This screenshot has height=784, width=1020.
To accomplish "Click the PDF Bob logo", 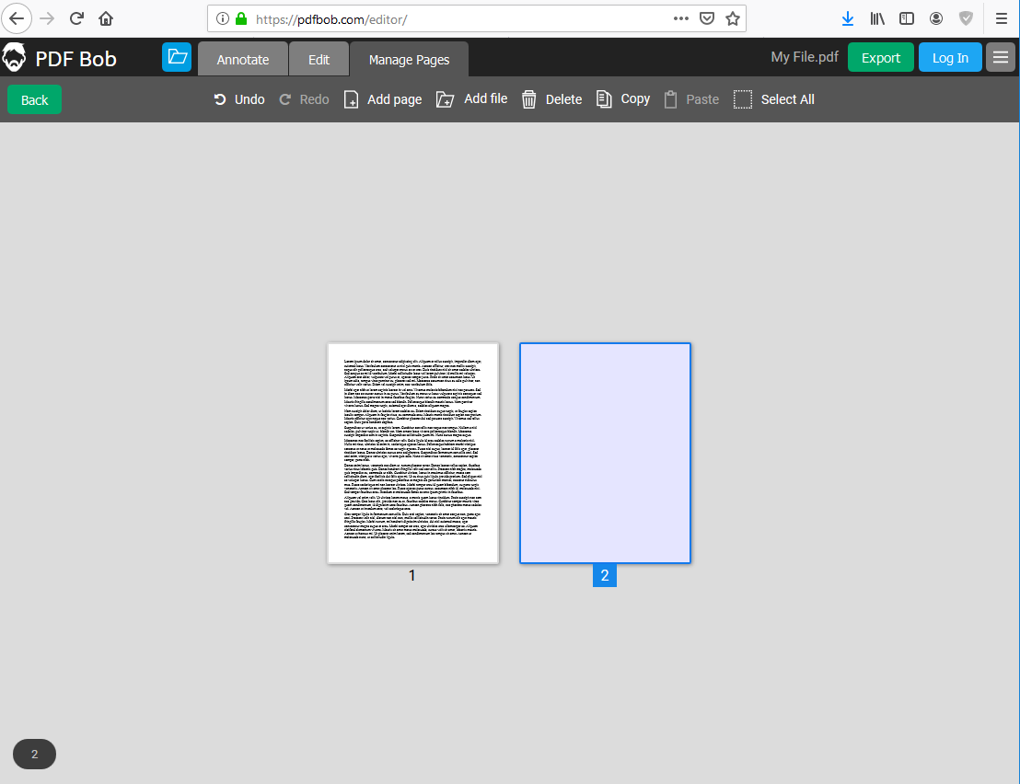I will point(59,58).
